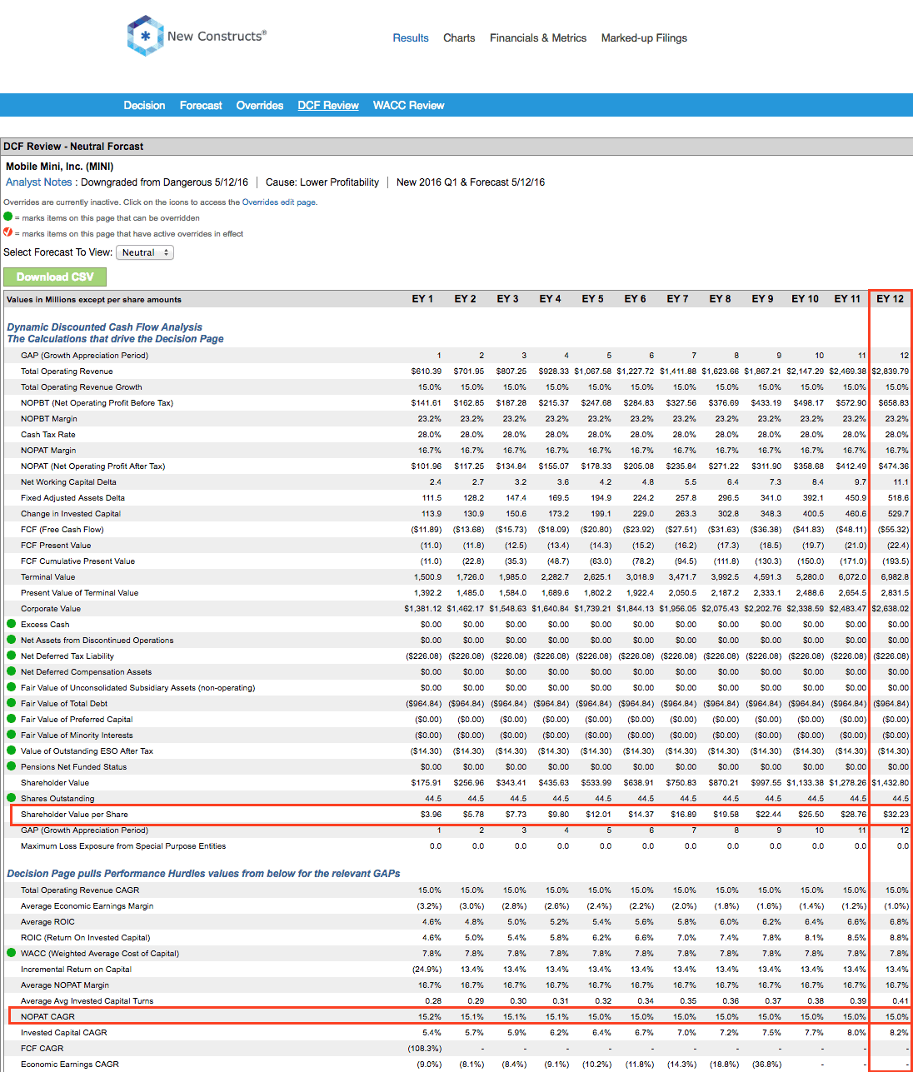The height and width of the screenshot is (1072, 913).
Task: Click the EY 6 column header
Action: [x=635, y=299]
